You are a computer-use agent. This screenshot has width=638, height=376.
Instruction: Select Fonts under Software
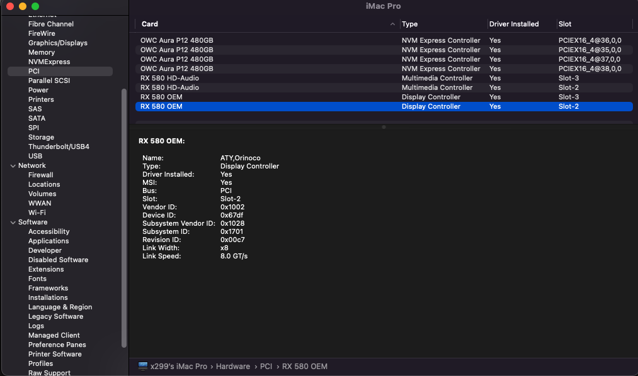click(37, 279)
